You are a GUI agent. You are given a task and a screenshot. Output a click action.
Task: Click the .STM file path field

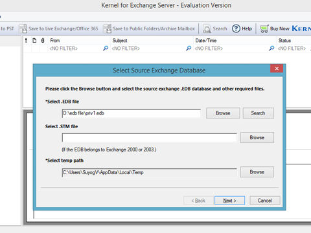point(150,138)
